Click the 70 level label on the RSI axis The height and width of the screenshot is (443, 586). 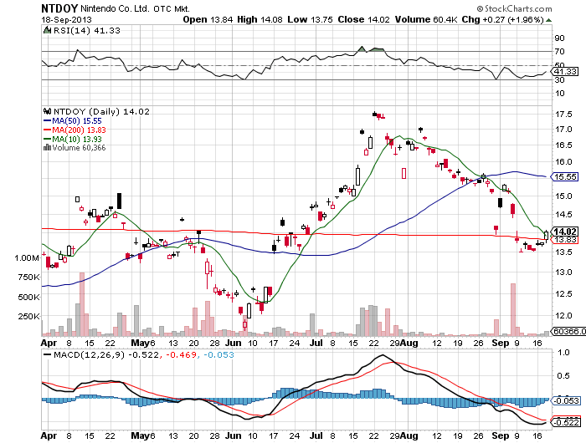pos(559,52)
